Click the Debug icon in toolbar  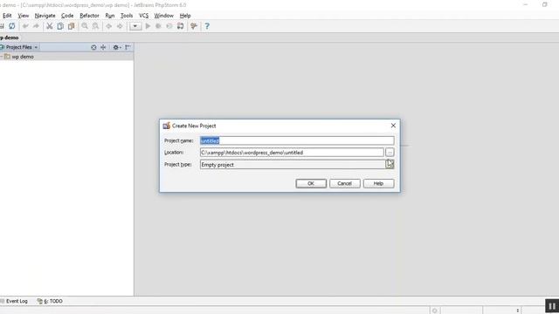pos(158,26)
